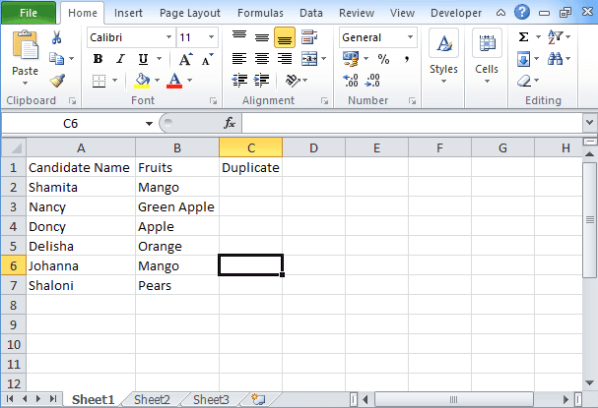The image size is (598, 408).
Task: Apply Percent Style
Action: coord(383,59)
